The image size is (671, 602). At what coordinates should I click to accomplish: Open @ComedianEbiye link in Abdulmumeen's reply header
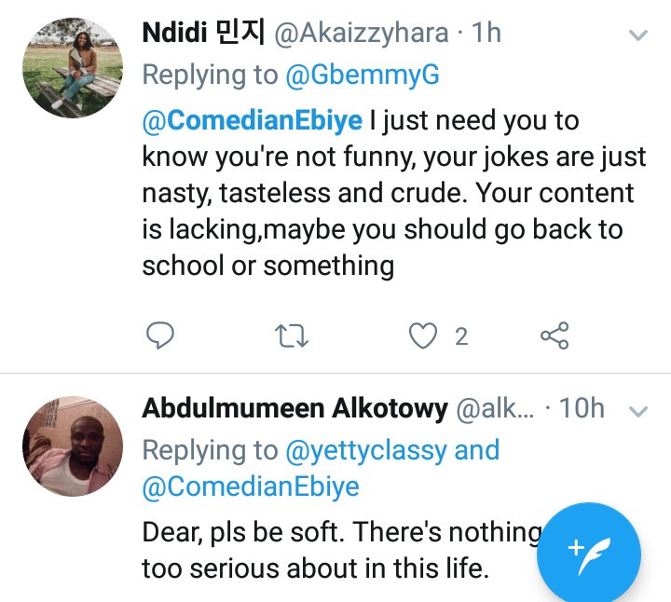point(251,487)
